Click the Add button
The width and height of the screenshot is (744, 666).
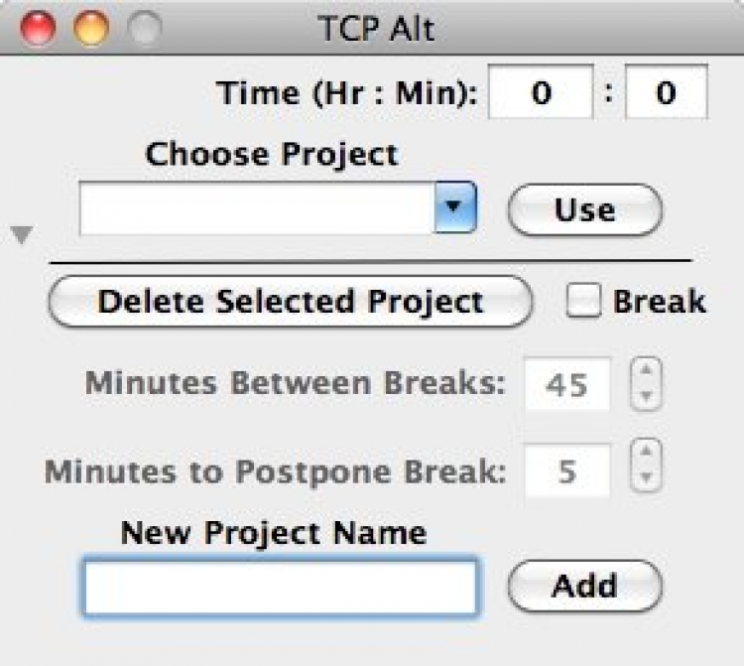[x=584, y=586]
